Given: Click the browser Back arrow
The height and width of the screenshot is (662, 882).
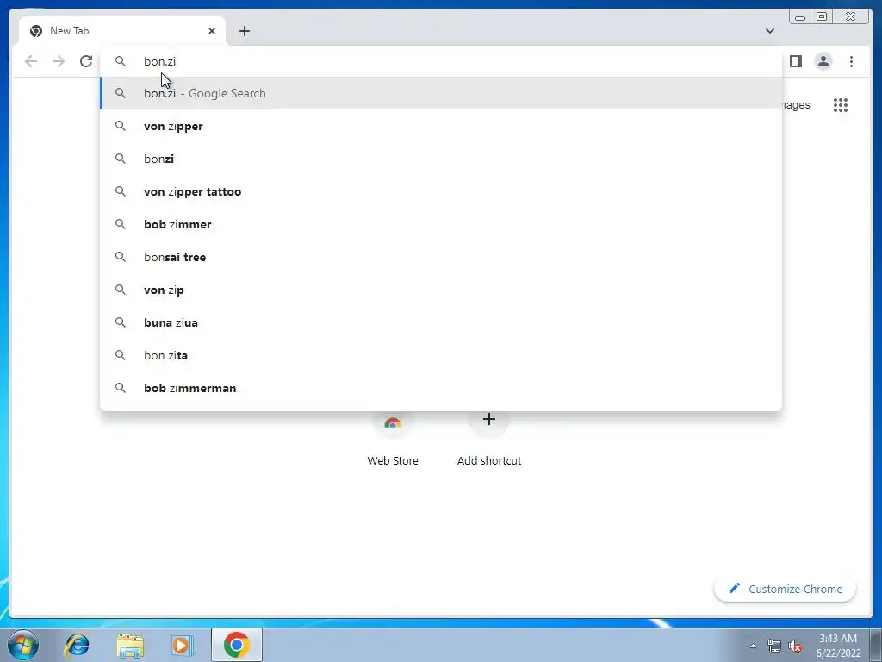Looking at the screenshot, I should [31, 61].
